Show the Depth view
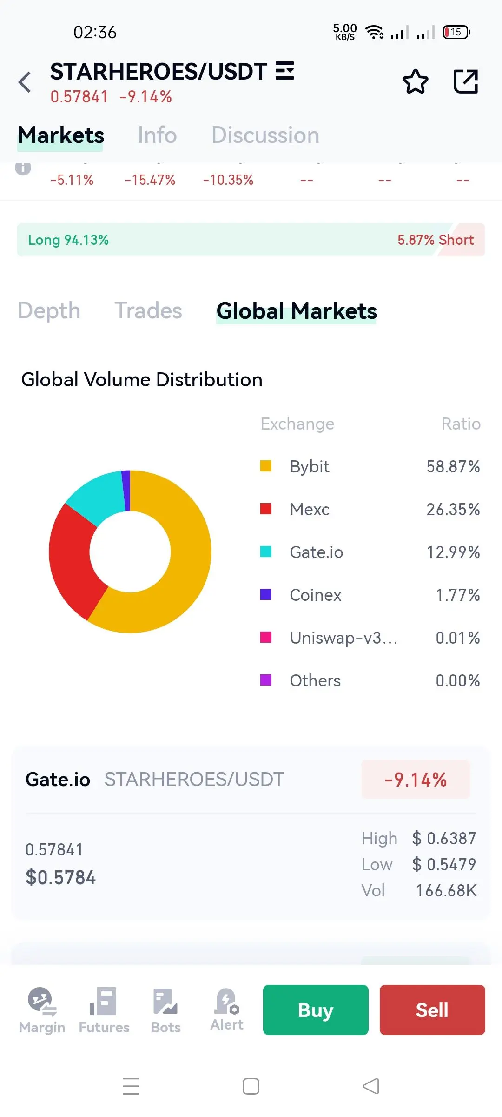The height and width of the screenshot is (1117, 502). pos(49,310)
